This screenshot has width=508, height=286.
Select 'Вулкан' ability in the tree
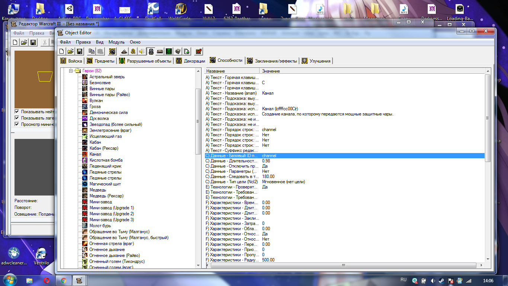(x=96, y=101)
